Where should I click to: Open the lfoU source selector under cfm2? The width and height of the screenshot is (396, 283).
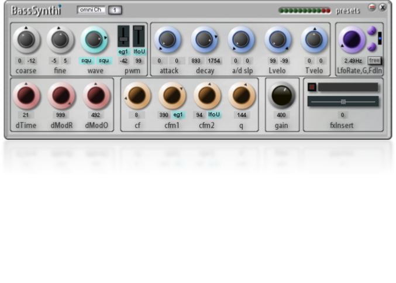click(215, 115)
